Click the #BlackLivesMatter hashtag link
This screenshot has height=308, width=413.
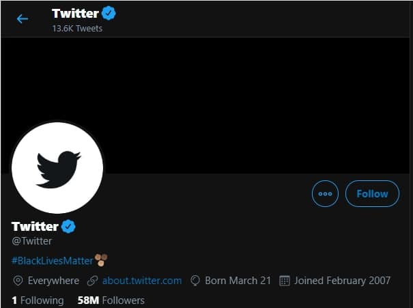(x=53, y=261)
